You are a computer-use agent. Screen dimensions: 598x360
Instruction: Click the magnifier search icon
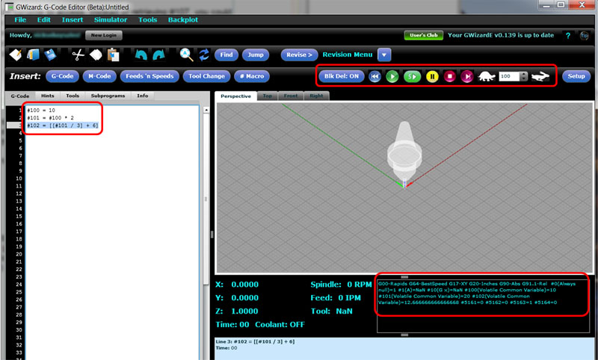pos(186,55)
